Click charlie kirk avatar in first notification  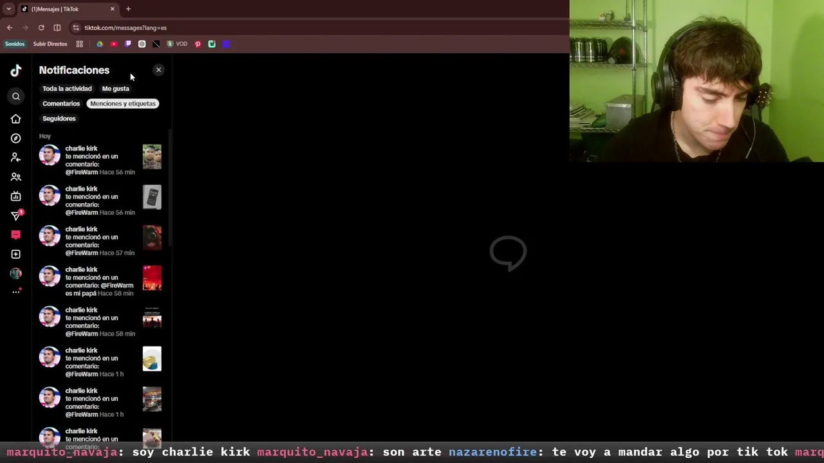click(50, 155)
